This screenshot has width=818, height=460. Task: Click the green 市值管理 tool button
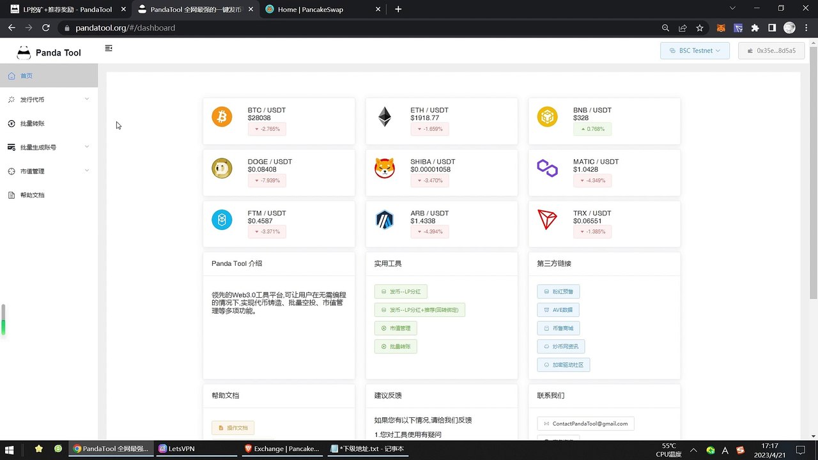[x=396, y=328]
